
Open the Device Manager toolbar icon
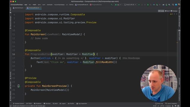pyautogui.click(x=166, y=5)
